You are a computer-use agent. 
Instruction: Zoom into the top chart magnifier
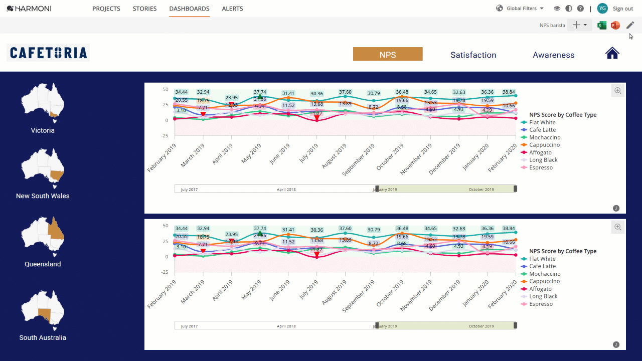tap(618, 91)
